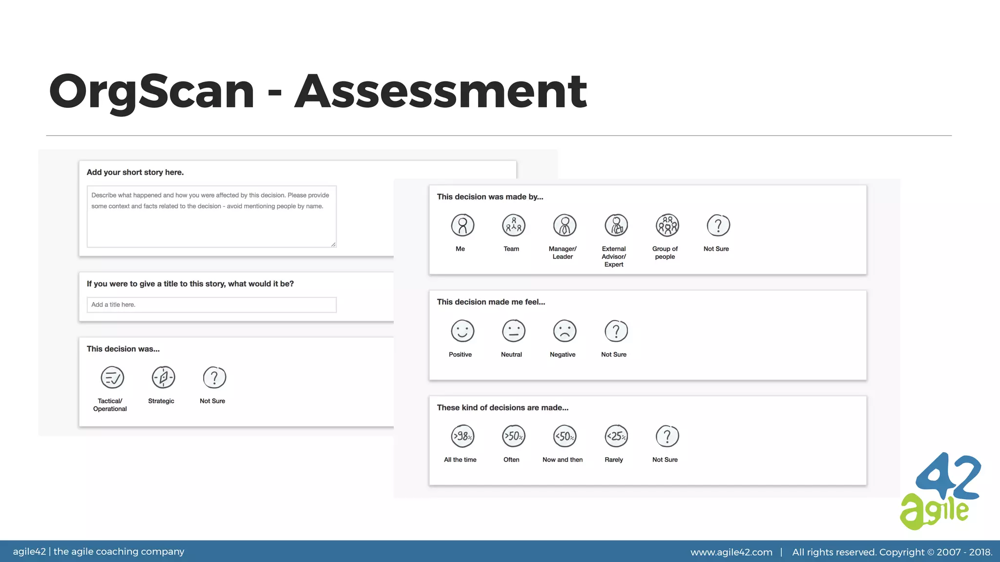Viewport: 1000px width, 562px height.
Task: Select the Positive smiley face
Action: (x=462, y=331)
